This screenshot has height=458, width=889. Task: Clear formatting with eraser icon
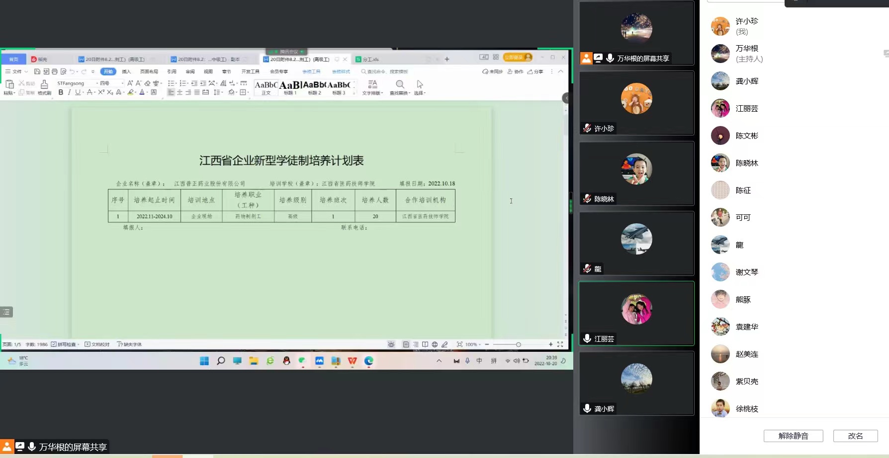[x=147, y=83]
